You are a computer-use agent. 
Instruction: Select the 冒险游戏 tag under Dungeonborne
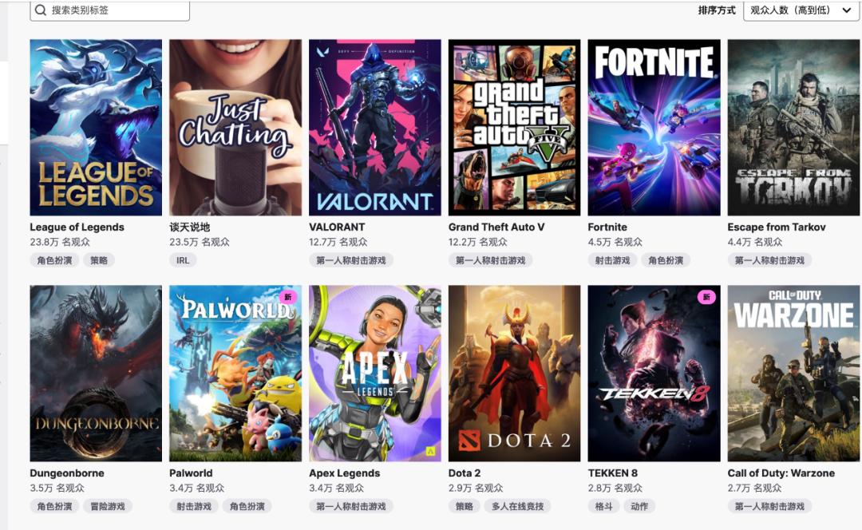pos(108,506)
